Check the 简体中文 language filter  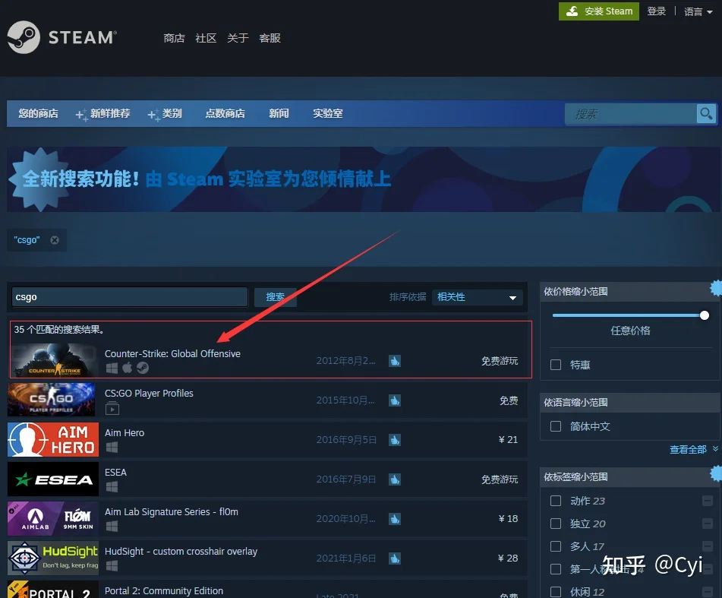tap(556, 426)
